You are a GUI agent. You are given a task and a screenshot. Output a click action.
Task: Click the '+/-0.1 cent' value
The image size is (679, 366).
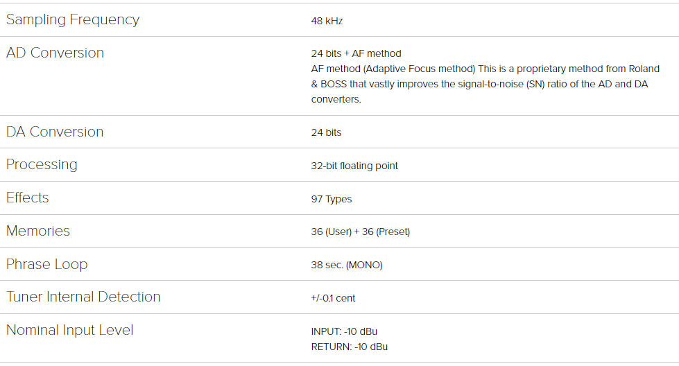tap(333, 298)
